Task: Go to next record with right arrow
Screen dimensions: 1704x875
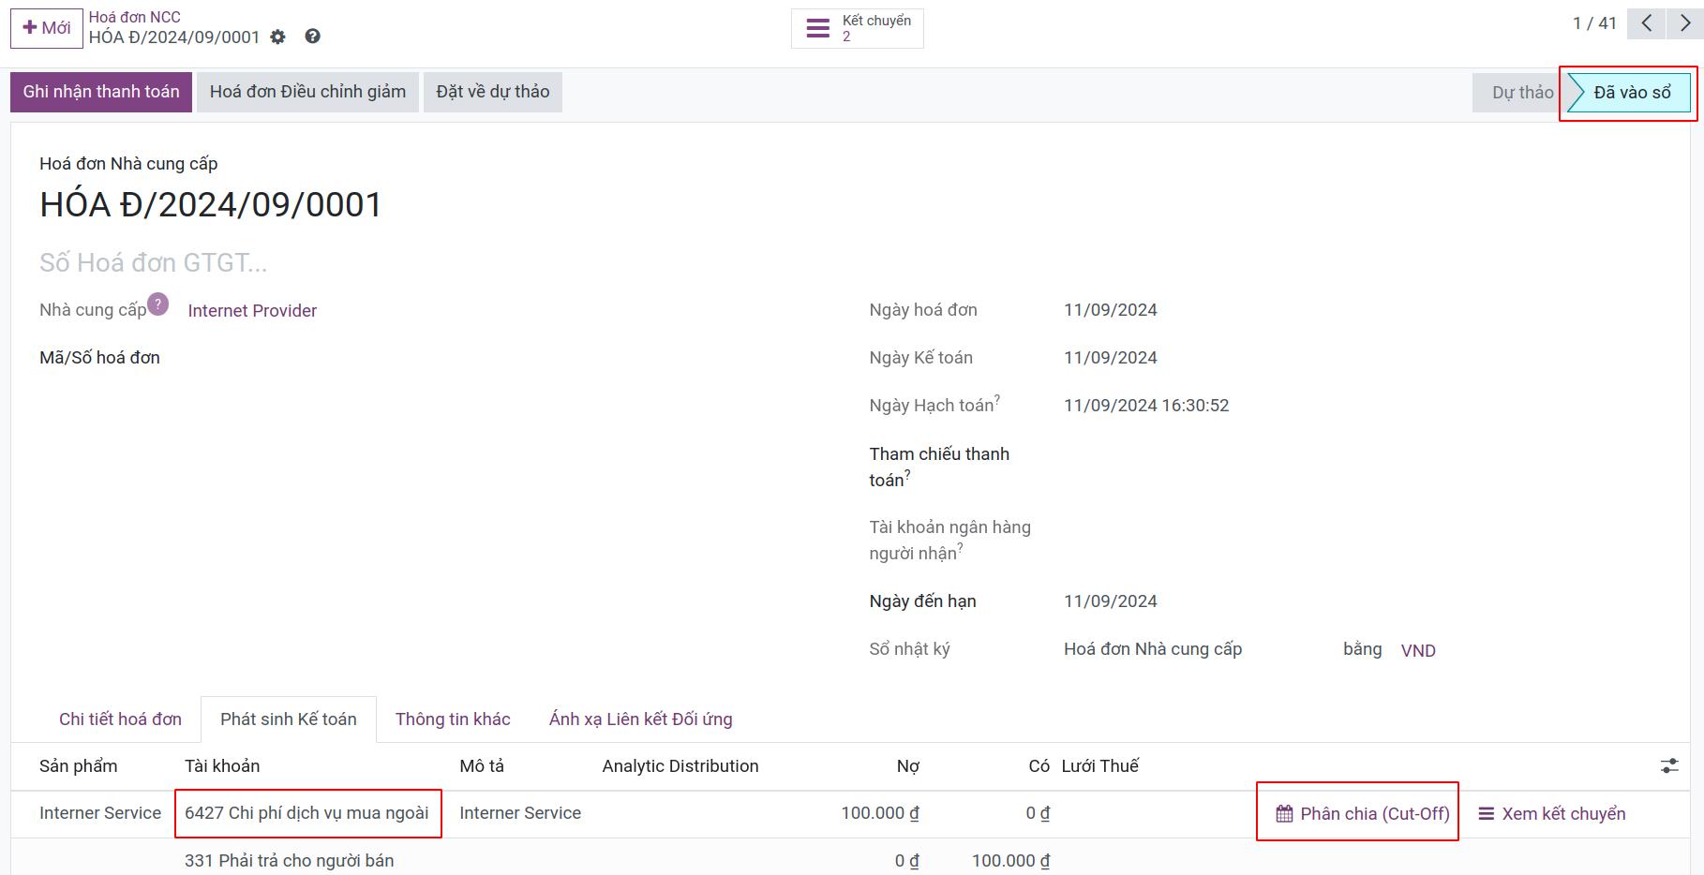Action: [x=1684, y=23]
